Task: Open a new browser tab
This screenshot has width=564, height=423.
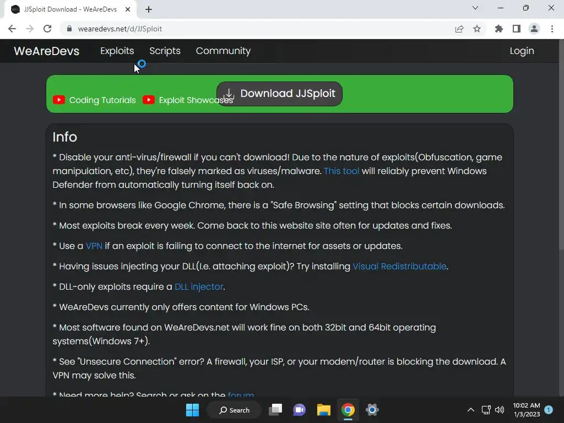Action: tap(149, 9)
